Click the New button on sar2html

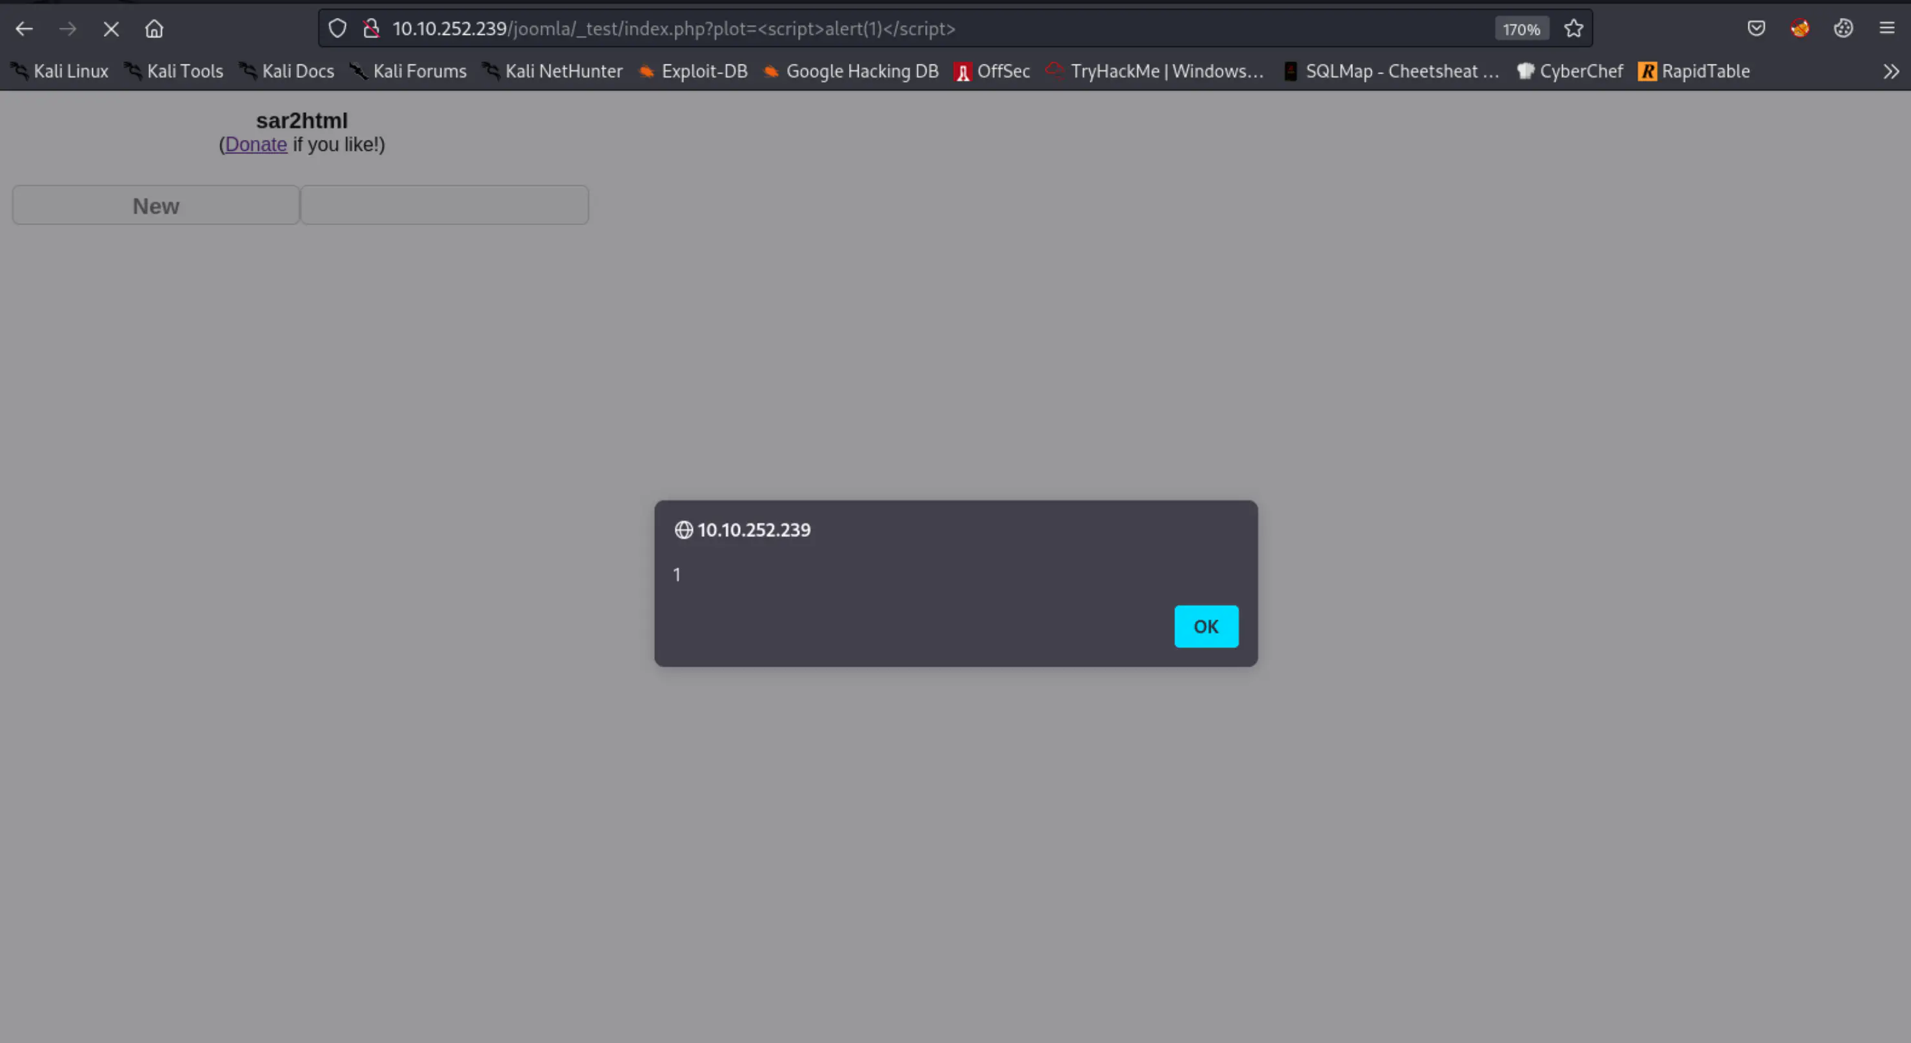(x=155, y=206)
